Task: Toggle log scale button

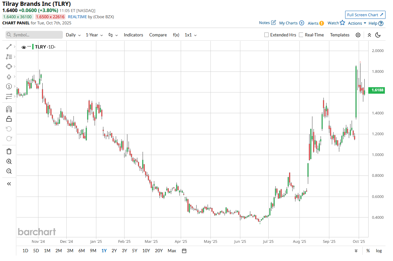Action: click(x=379, y=251)
